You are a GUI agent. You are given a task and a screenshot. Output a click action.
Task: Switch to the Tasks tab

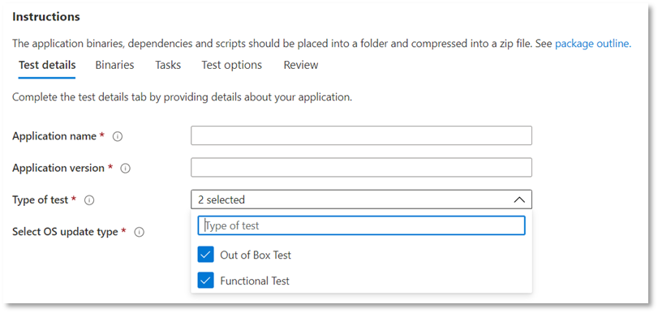click(168, 65)
